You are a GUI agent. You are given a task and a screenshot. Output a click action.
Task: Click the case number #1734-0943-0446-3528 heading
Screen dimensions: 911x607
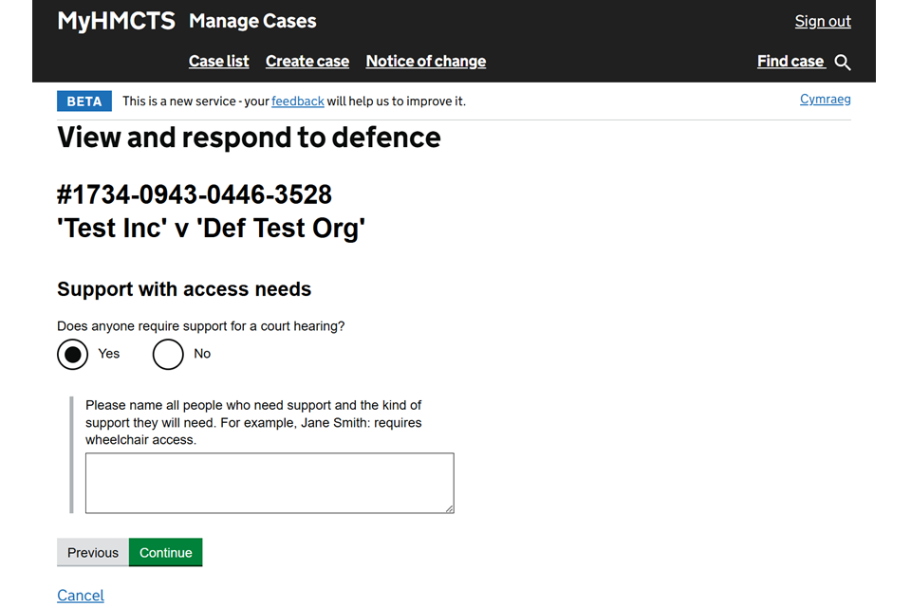point(195,194)
